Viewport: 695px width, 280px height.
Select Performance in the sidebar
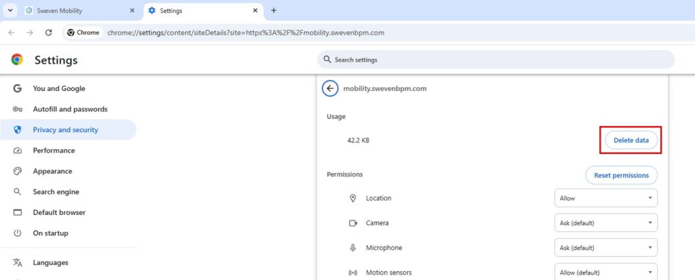[54, 151]
